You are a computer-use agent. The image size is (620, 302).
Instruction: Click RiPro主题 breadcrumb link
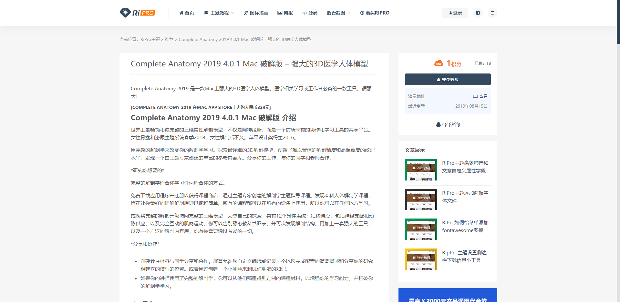(150, 39)
